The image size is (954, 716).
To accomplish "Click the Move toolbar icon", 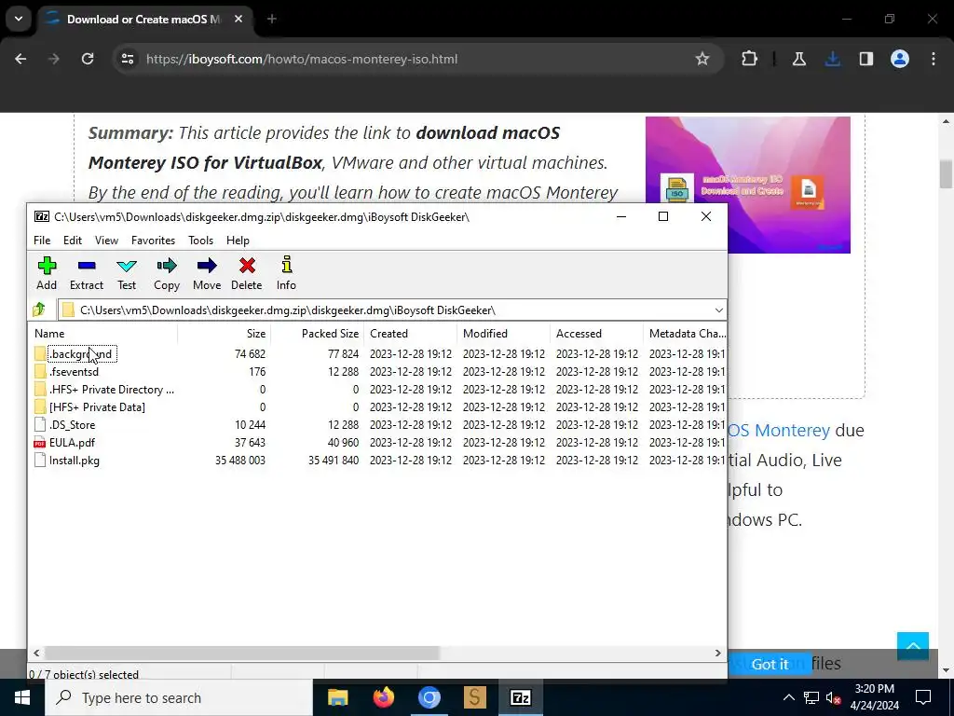I will [207, 273].
